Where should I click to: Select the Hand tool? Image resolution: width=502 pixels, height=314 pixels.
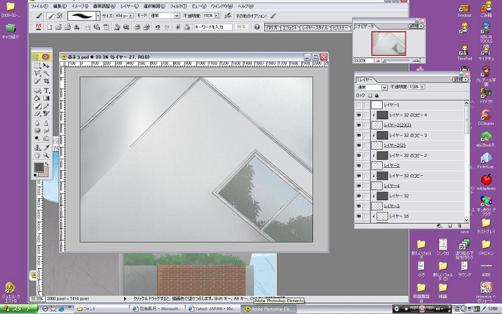pos(38,155)
